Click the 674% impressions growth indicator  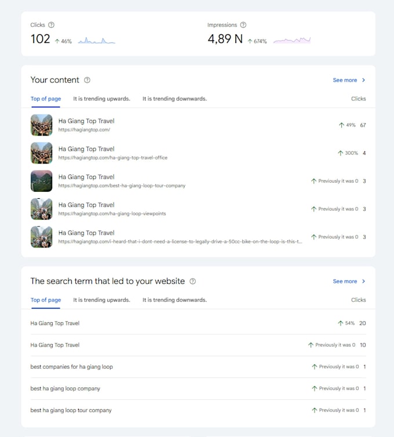coord(257,41)
